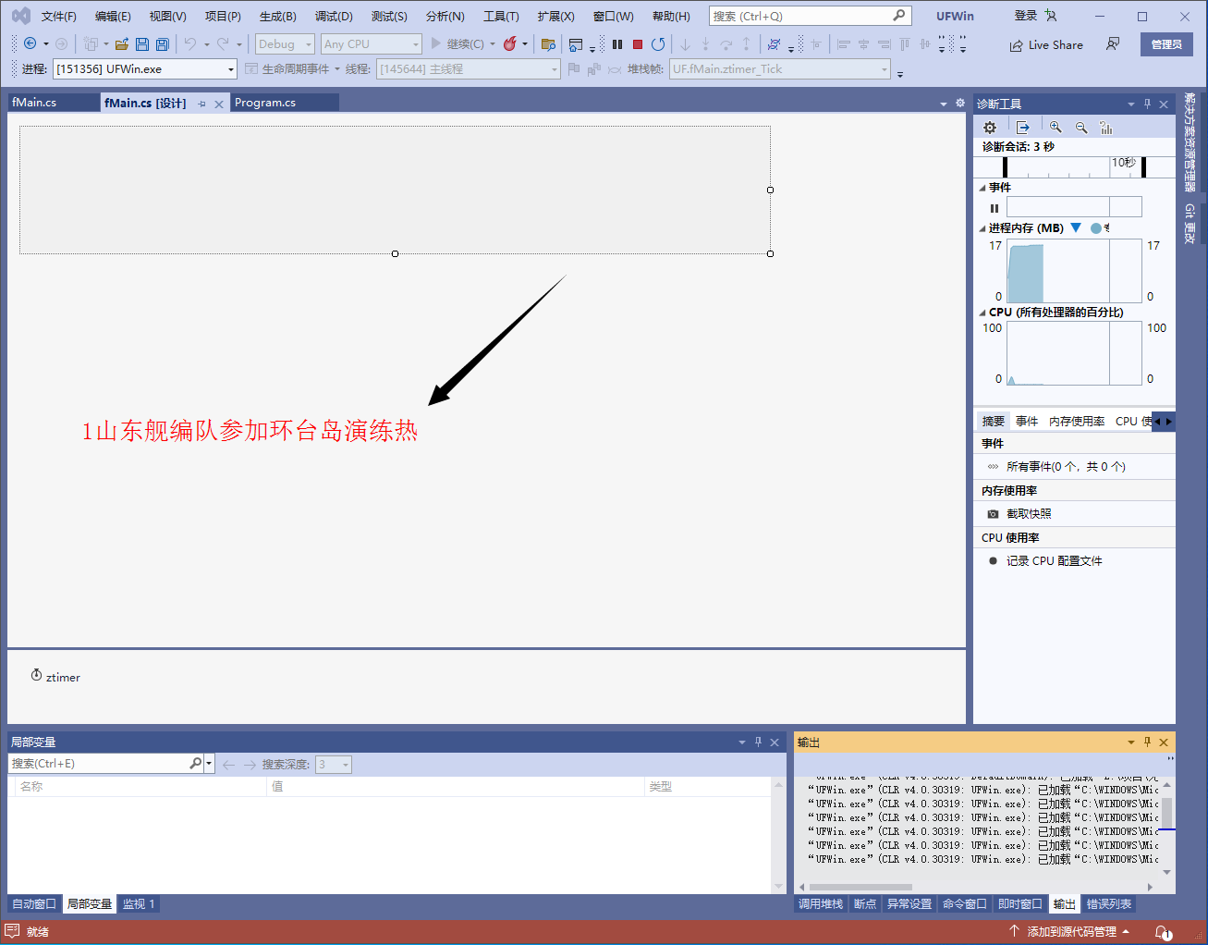Open the stack frame UF.fMain.ztimer_Tick dropdown

click(x=780, y=68)
